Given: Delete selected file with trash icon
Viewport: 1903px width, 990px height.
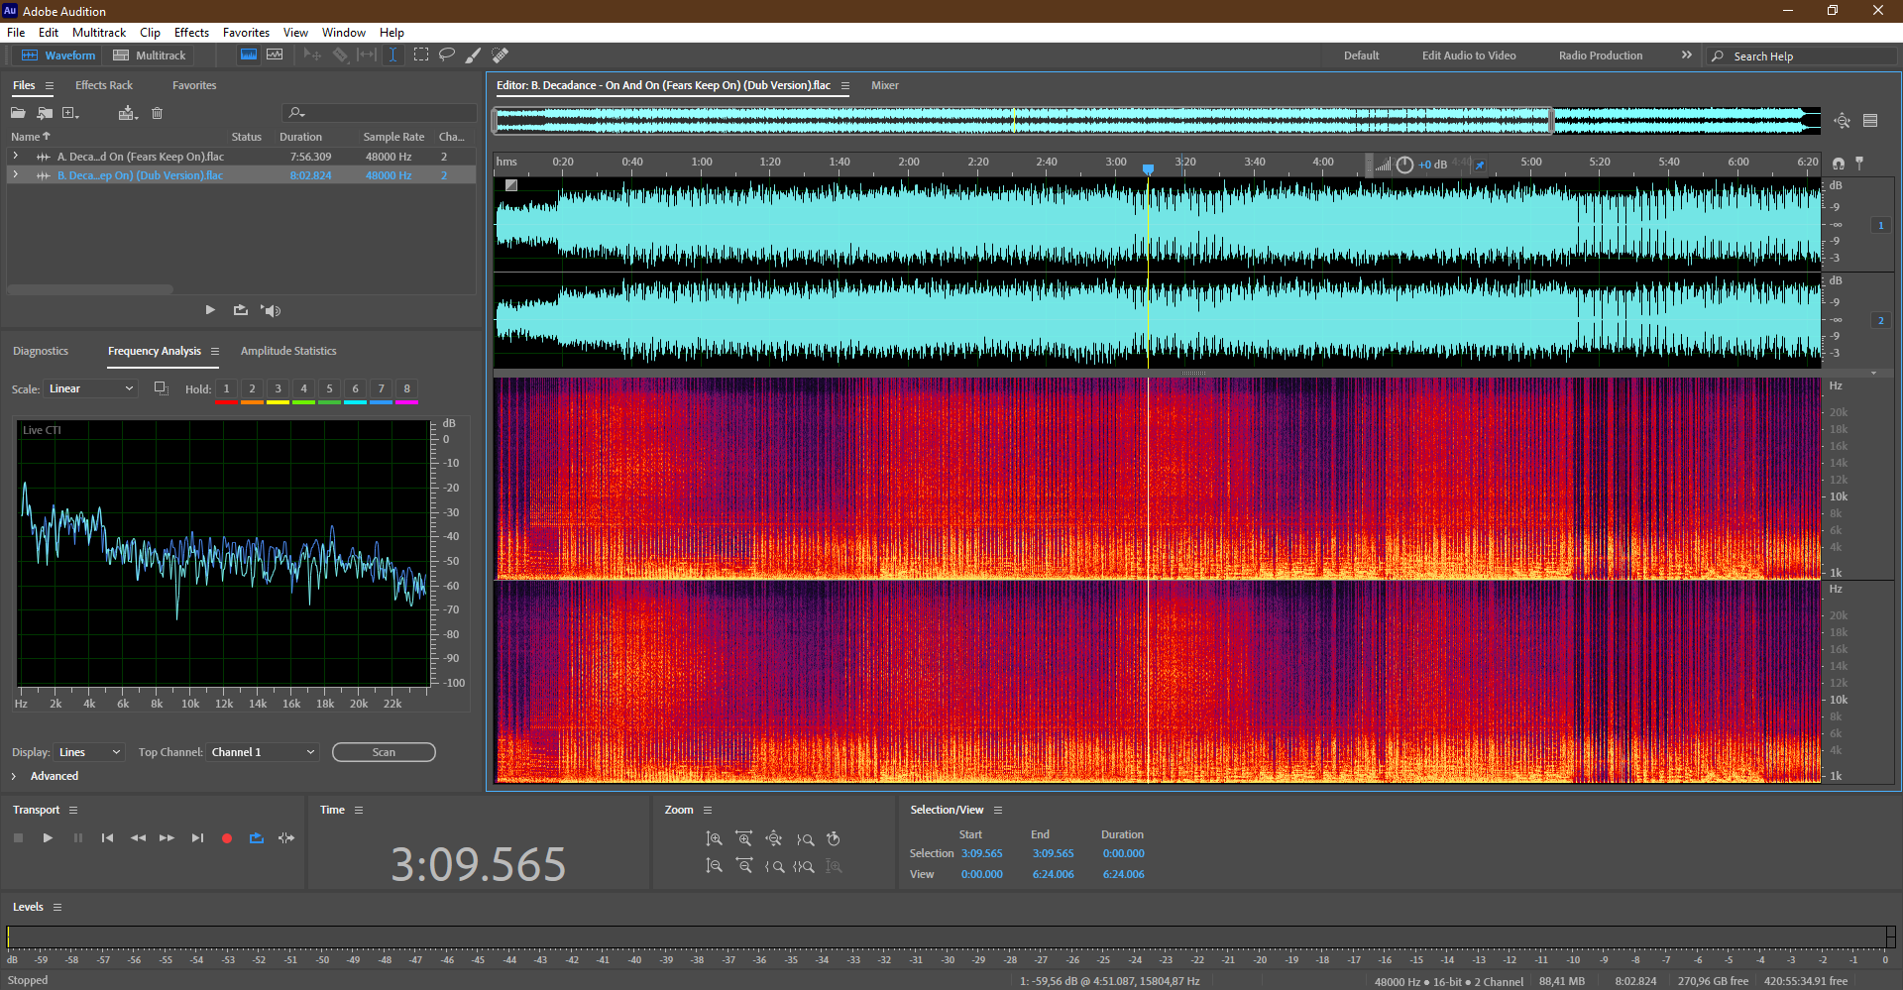Looking at the screenshot, I should pos(157,113).
